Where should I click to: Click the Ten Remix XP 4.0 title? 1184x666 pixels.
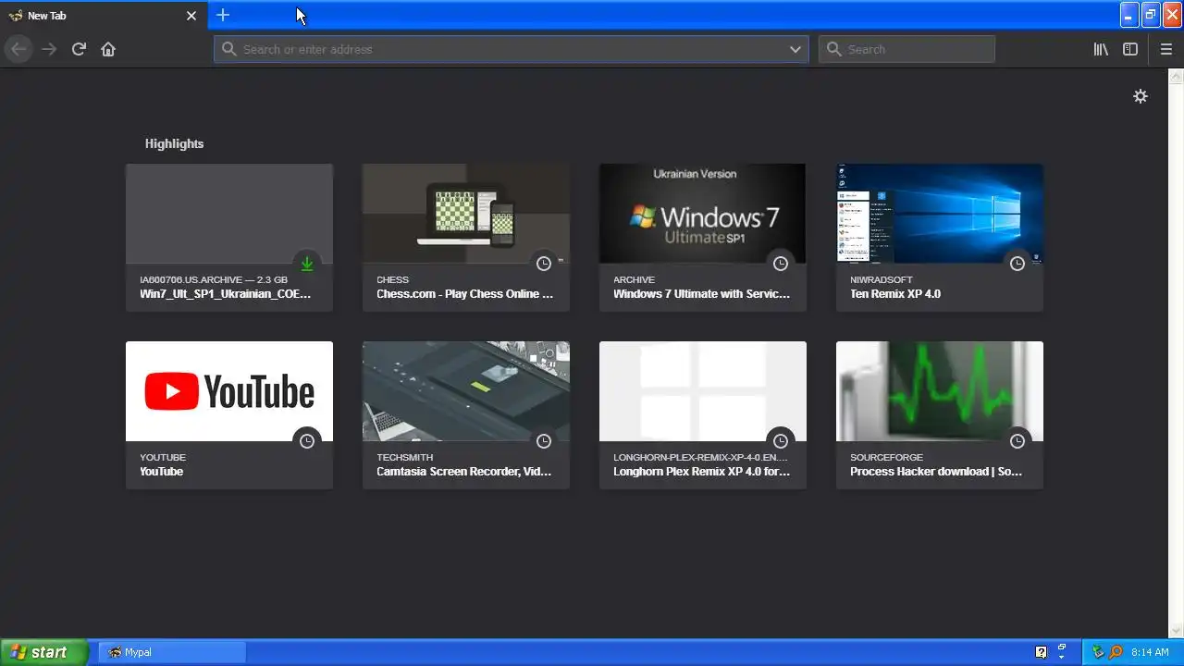(895, 294)
